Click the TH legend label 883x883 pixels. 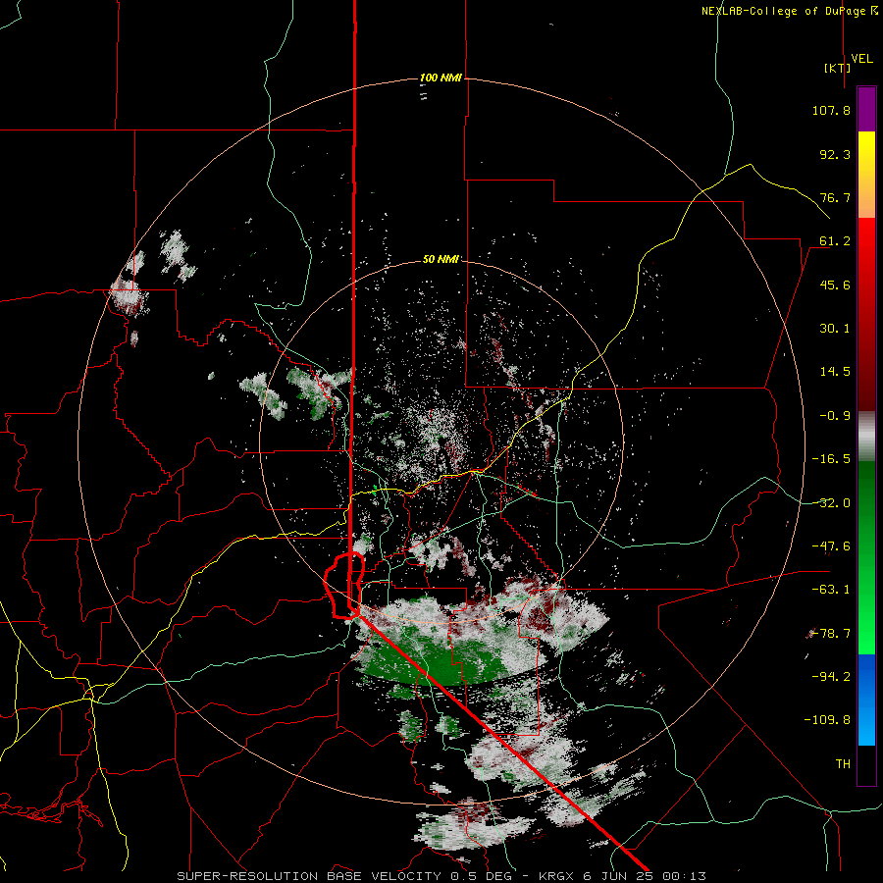click(843, 764)
